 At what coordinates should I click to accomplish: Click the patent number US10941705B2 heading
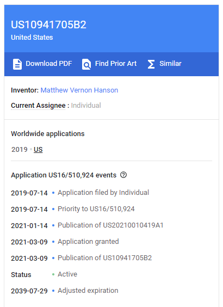pyautogui.click(x=48, y=24)
